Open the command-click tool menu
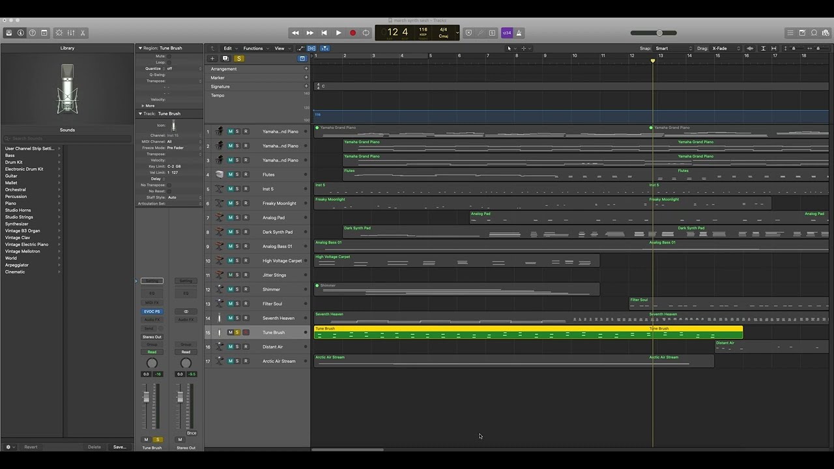Screen dimensions: 834x469 pyautogui.click(x=525, y=48)
